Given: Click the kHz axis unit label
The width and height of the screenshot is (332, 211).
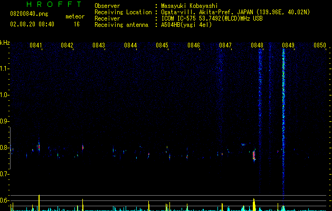Looking at the screenshot, I should tap(5, 43).
